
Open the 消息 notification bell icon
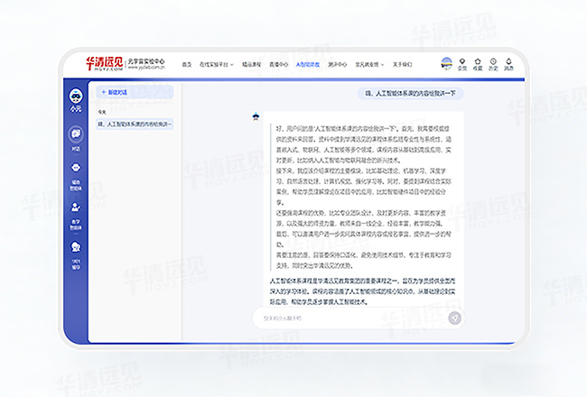[x=508, y=64]
